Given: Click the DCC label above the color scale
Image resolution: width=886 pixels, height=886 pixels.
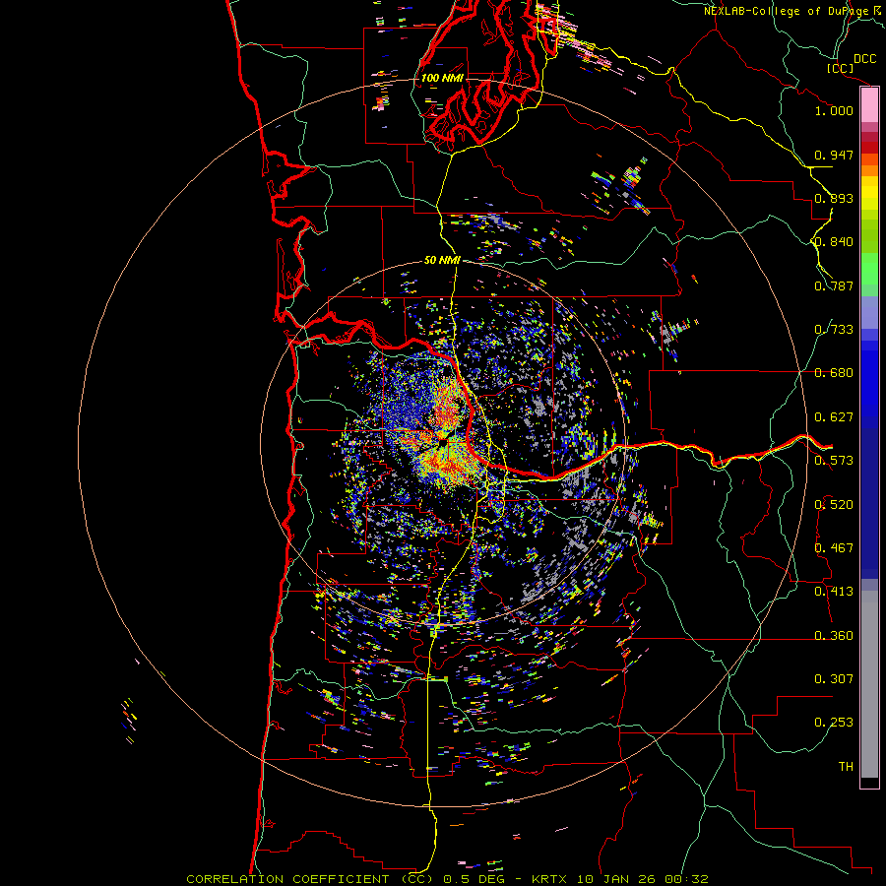Looking at the screenshot, I should point(864,59).
